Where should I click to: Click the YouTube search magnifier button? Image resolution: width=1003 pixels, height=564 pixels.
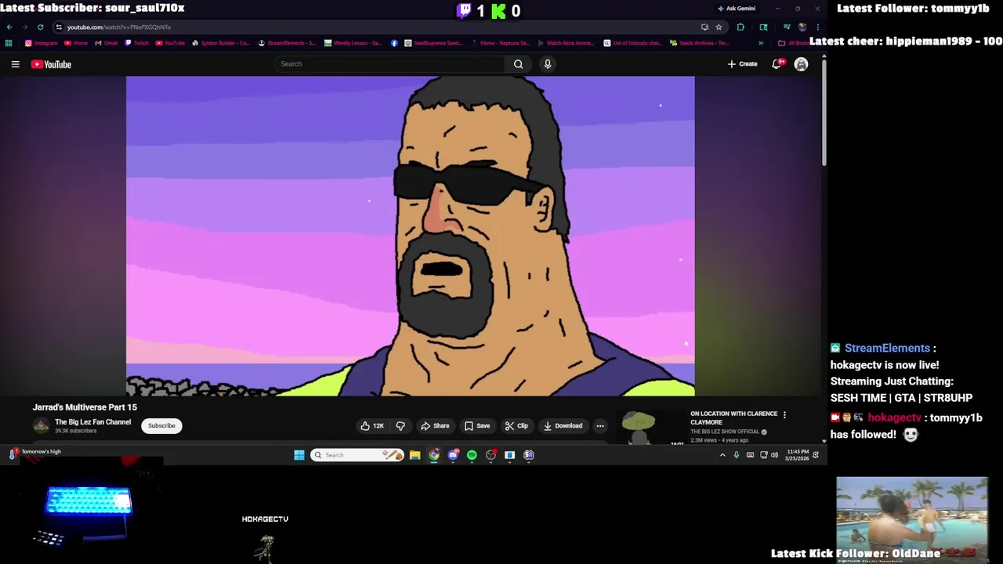(518, 64)
